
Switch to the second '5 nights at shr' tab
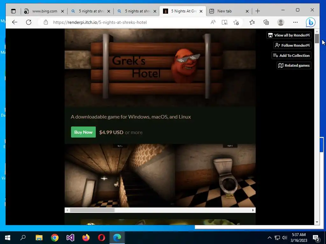click(x=137, y=11)
